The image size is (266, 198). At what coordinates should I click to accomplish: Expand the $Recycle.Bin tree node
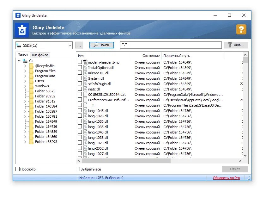click(25, 66)
